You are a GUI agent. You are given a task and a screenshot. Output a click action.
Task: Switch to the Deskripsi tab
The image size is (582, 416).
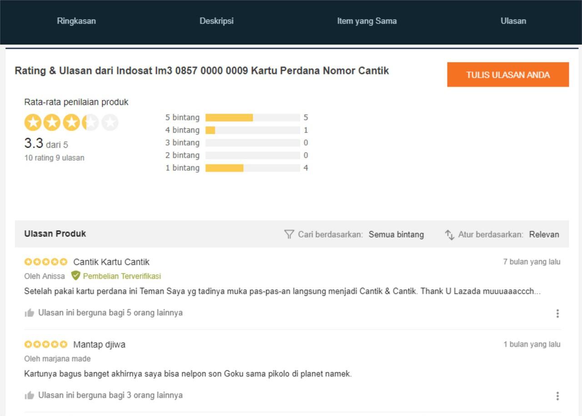coord(216,21)
